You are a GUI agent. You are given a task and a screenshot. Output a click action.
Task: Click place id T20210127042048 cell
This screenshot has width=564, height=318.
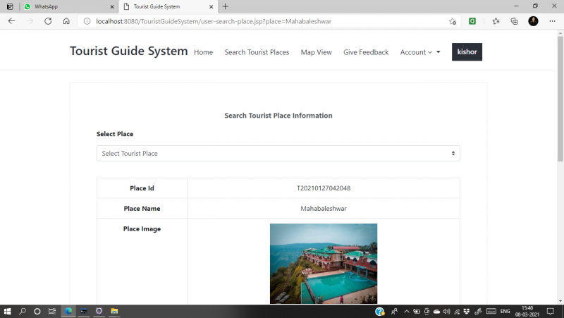coord(324,188)
